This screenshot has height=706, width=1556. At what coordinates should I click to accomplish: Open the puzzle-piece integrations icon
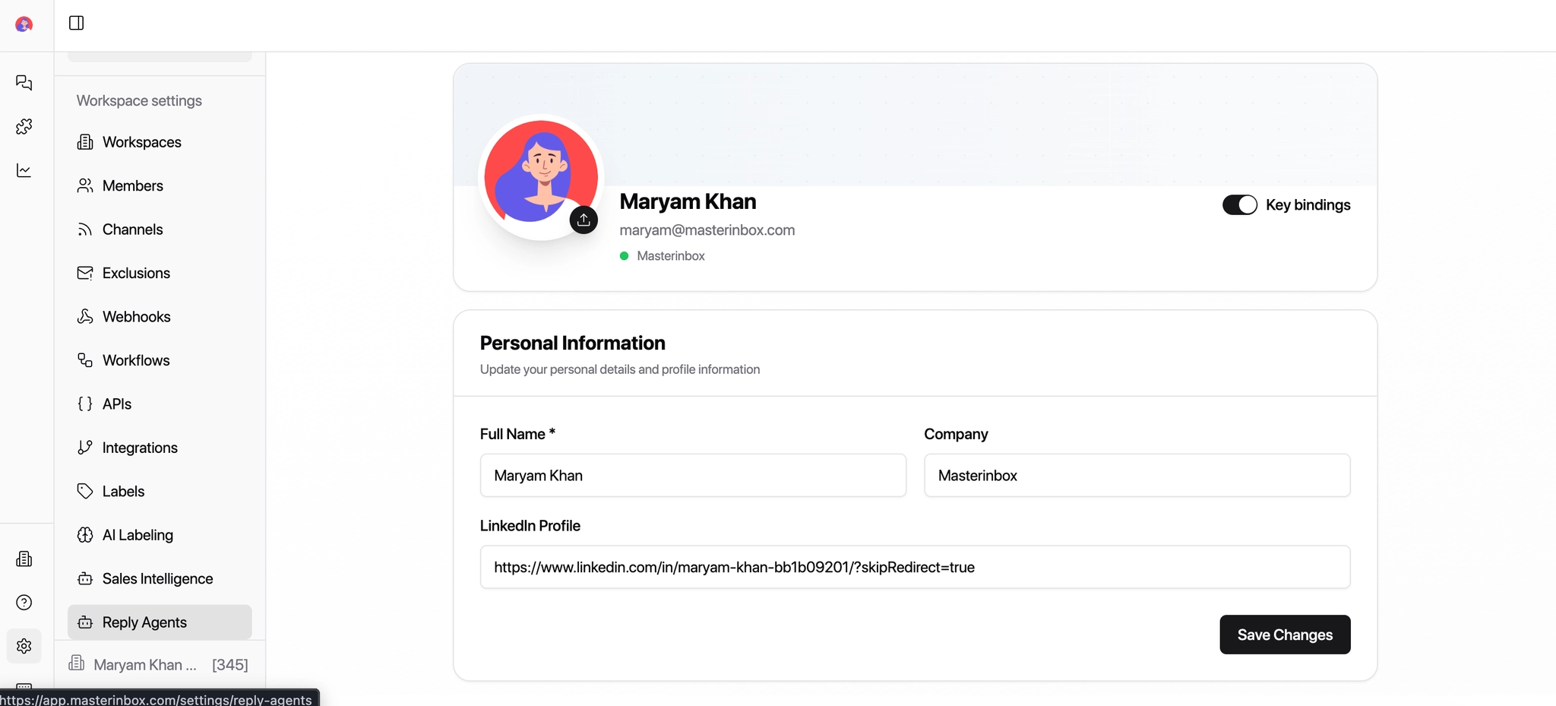tap(24, 126)
